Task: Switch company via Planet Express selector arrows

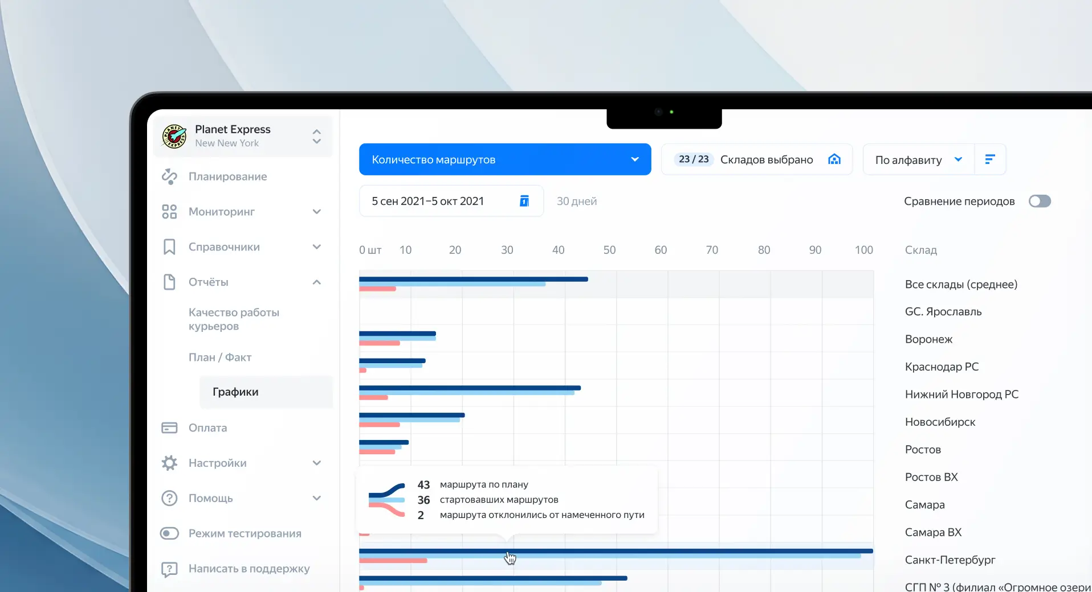Action: tap(317, 137)
